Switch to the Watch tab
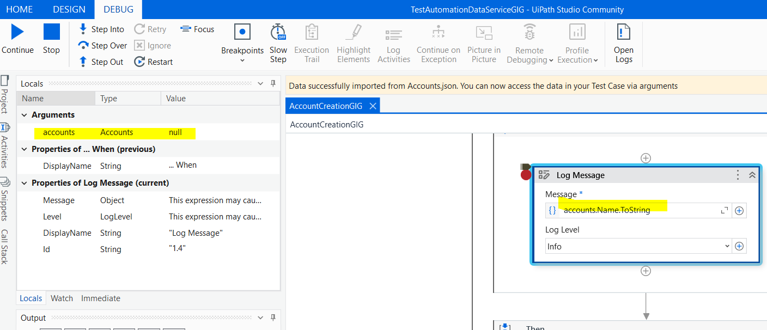 [x=62, y=298]
